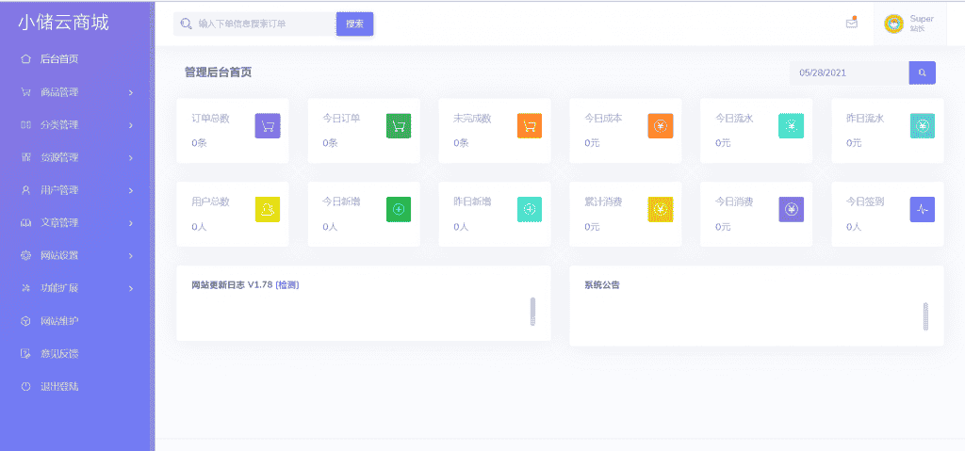Click the green 今日订单 cart icon
Viewport: 965px width, 451px height.
[399, 125]
